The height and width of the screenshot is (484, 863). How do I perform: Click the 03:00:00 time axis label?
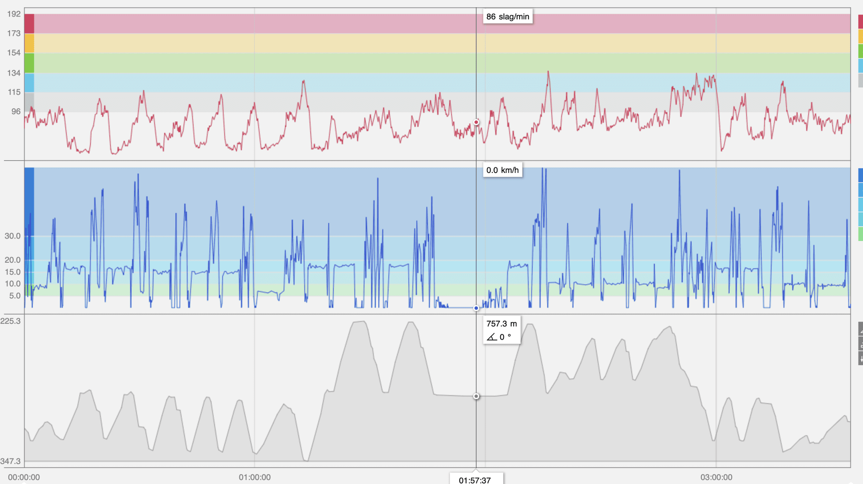click(716, 477)
